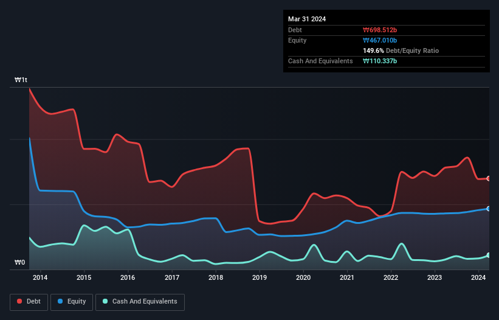
Task: Select the red Debt endpoint marker on chart
Action: (489, 178)
